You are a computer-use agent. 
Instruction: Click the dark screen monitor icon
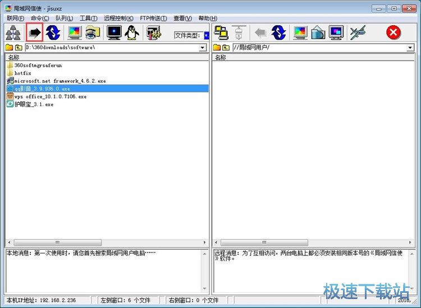click(114, 32)
